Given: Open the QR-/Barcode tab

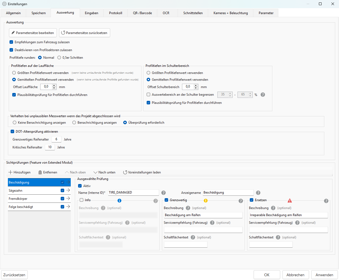Looking at the screenshot, I should click(x=142, y=13).
